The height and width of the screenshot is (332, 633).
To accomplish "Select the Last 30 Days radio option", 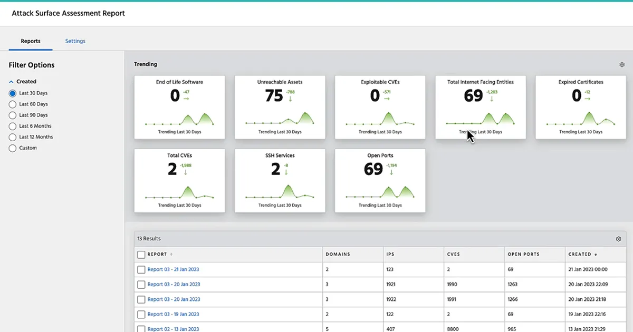I will click(13, 93).
